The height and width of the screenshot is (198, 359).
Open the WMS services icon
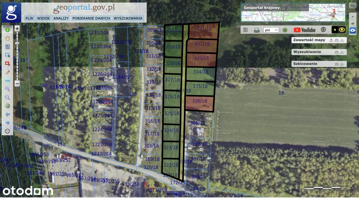coord(257,30)
